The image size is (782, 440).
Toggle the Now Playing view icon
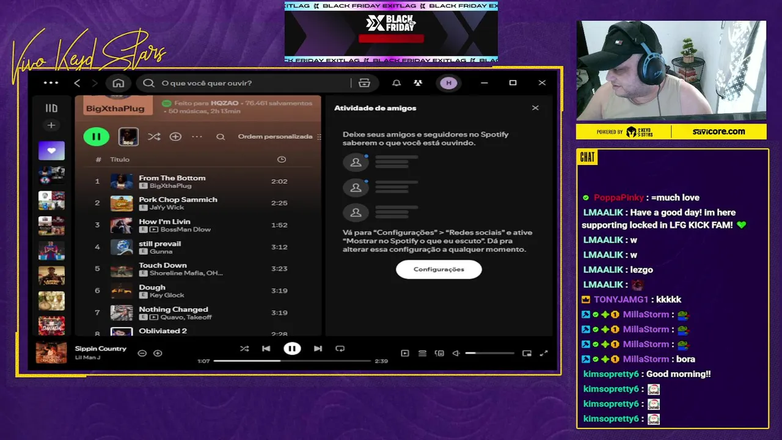click(x=404, y=353)
